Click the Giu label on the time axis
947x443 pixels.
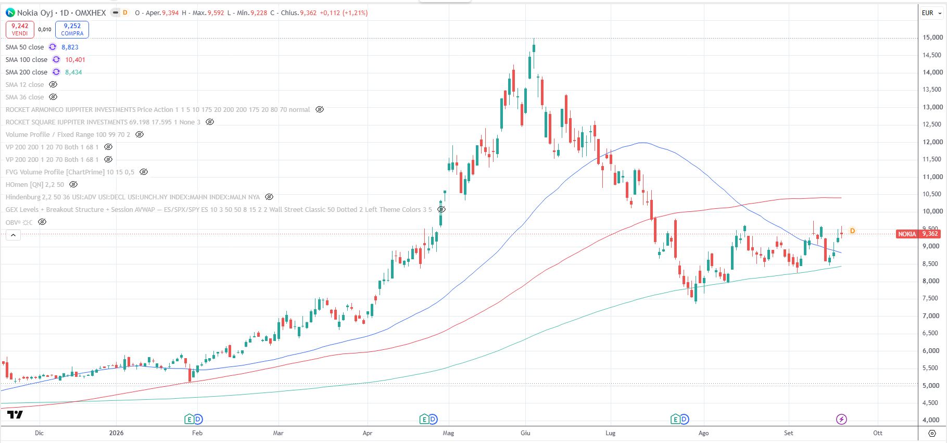[525, 433]
